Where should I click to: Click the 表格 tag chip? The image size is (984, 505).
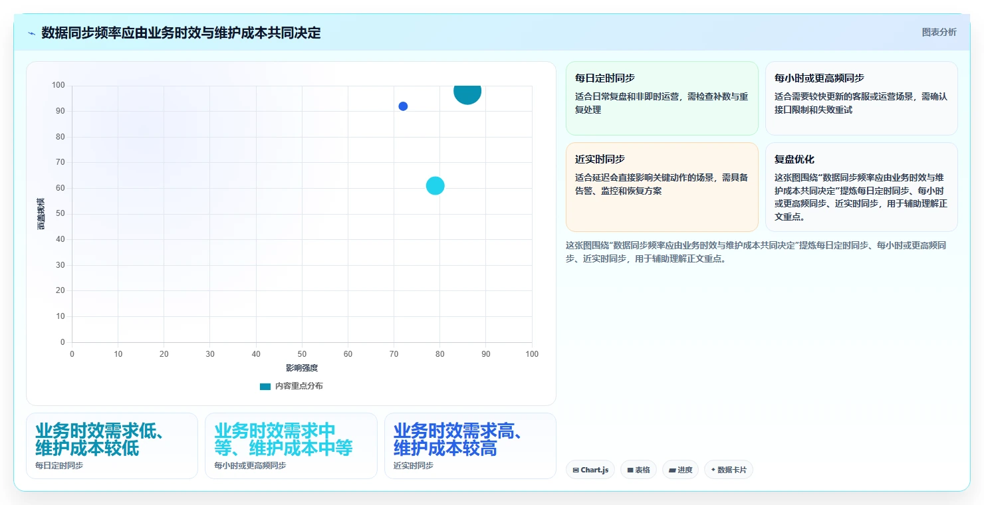coord(638,470)
